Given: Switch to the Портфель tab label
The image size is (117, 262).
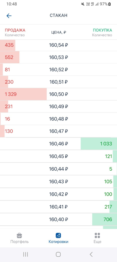Looking at the screenshot, I should (19, 242).
